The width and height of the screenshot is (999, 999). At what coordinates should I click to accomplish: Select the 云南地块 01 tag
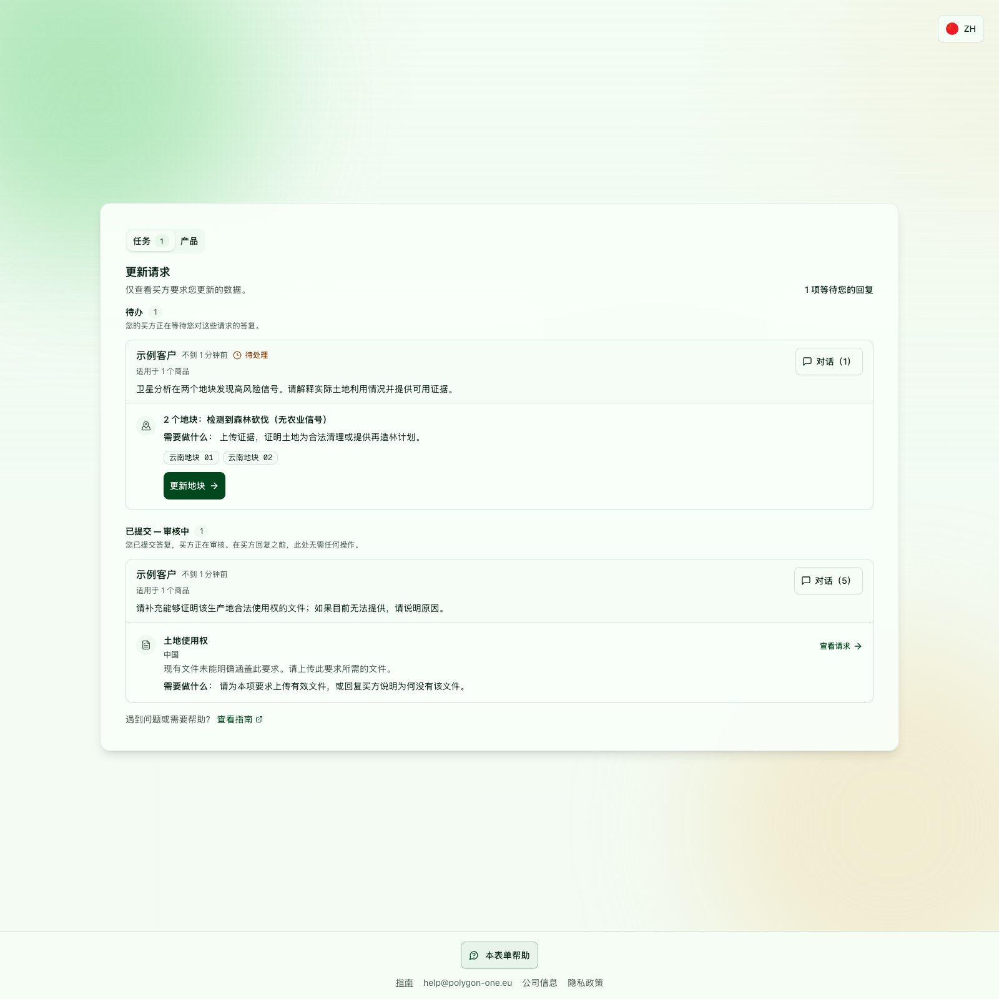pos(191,458)
